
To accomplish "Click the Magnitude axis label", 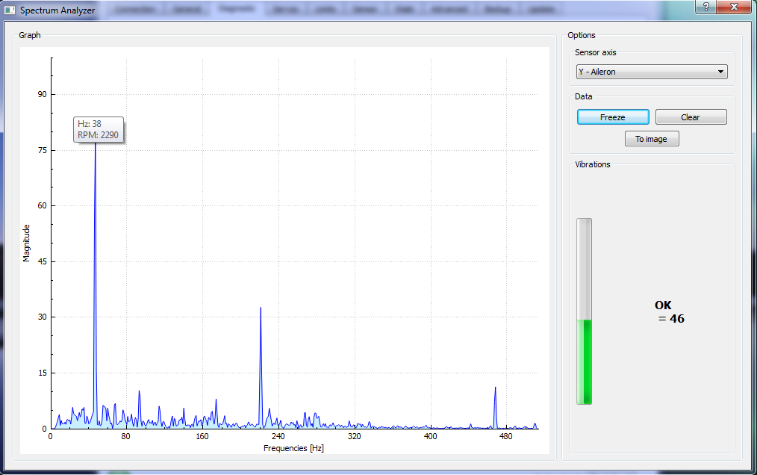I will 26,243.
